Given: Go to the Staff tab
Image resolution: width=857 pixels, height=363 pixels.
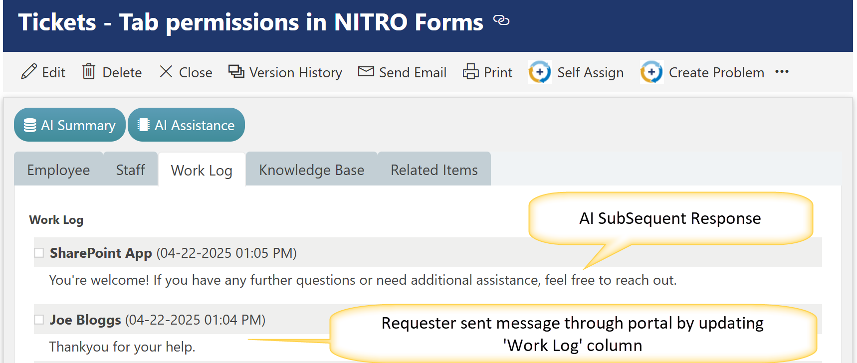Looking at the screenshot, I should click(130, 170).
